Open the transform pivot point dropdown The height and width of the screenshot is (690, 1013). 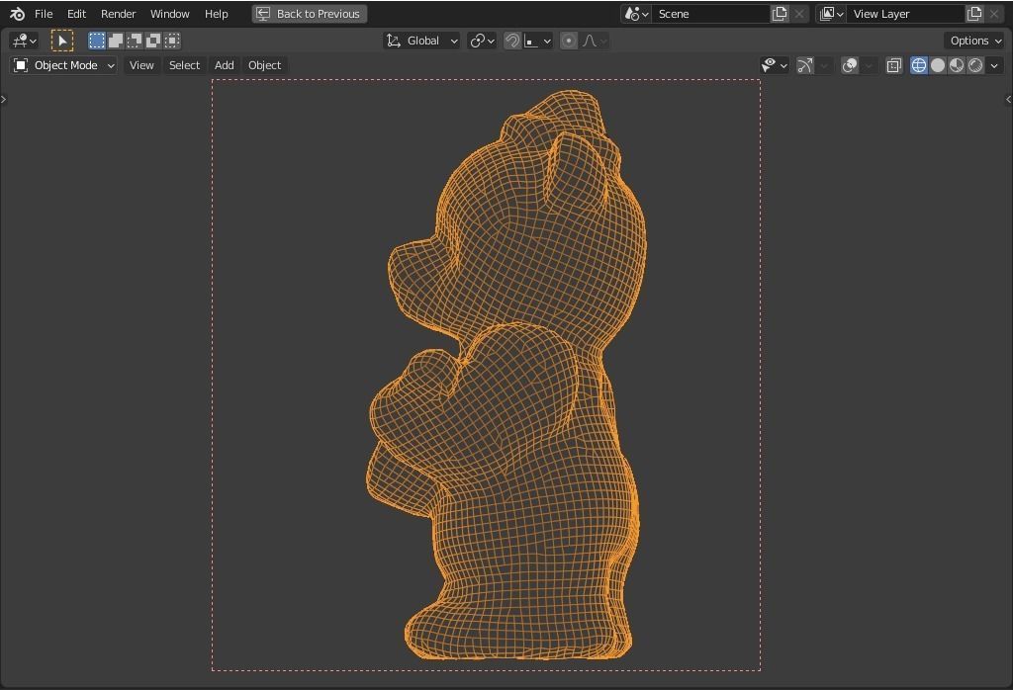point(482,41)
